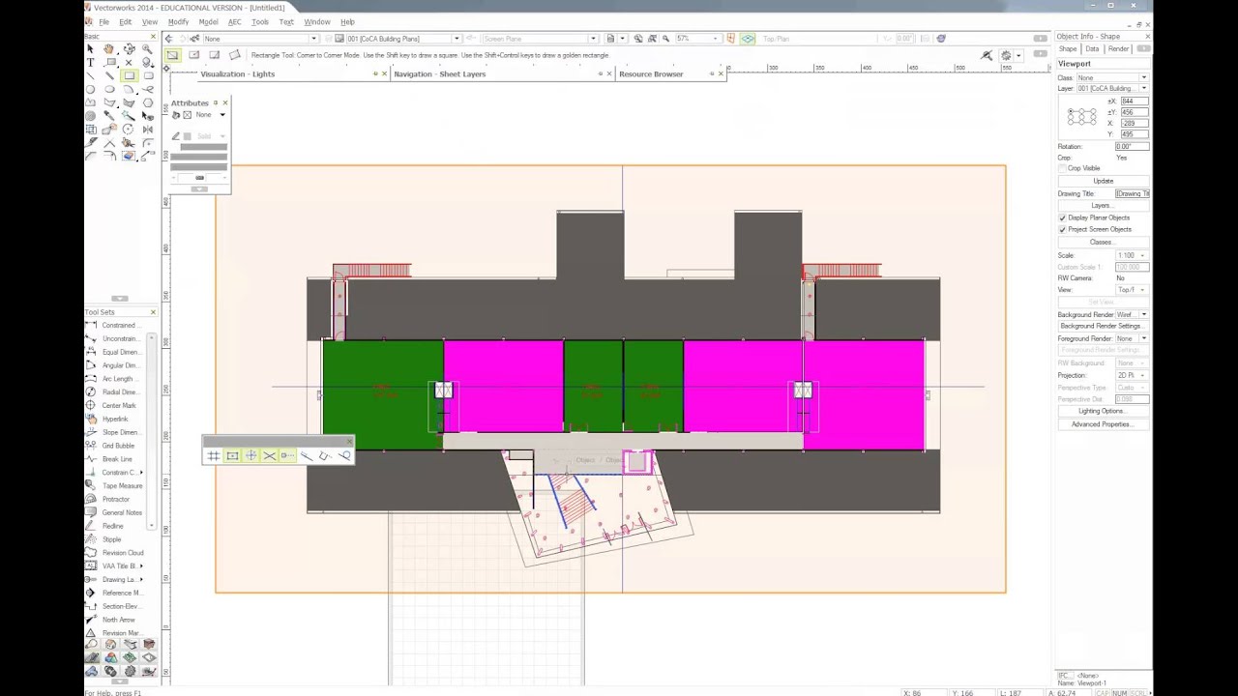Toggle Snap to Tangent in snapping palette
The width and height of the screenshot is (1238, 696).
pos(344,455)
